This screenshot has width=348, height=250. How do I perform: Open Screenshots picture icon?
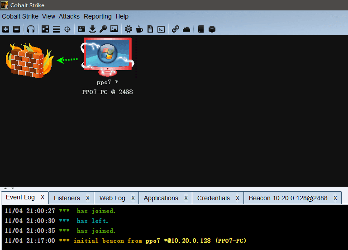(x=114, y=29)
